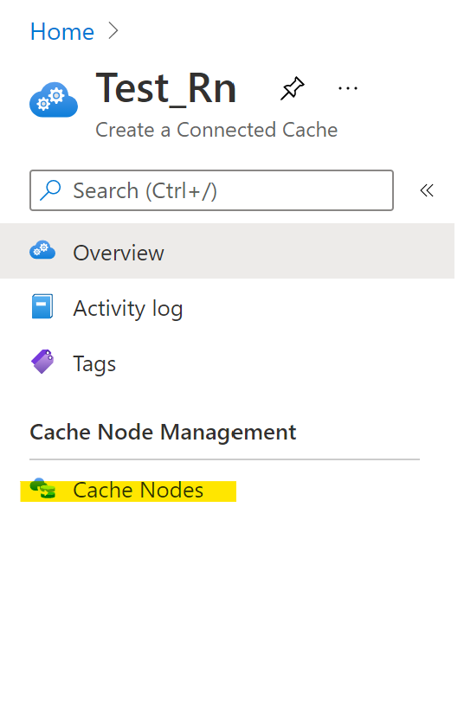Click the breadcrumb chevron after Home
Image resolution: width=464 pixels, height=706 pixels.
(x=113, y=31)
